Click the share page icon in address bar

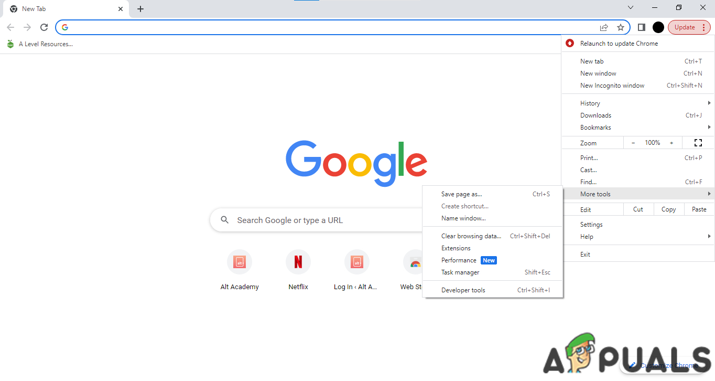pyautogui.click(x=604, y=27)
